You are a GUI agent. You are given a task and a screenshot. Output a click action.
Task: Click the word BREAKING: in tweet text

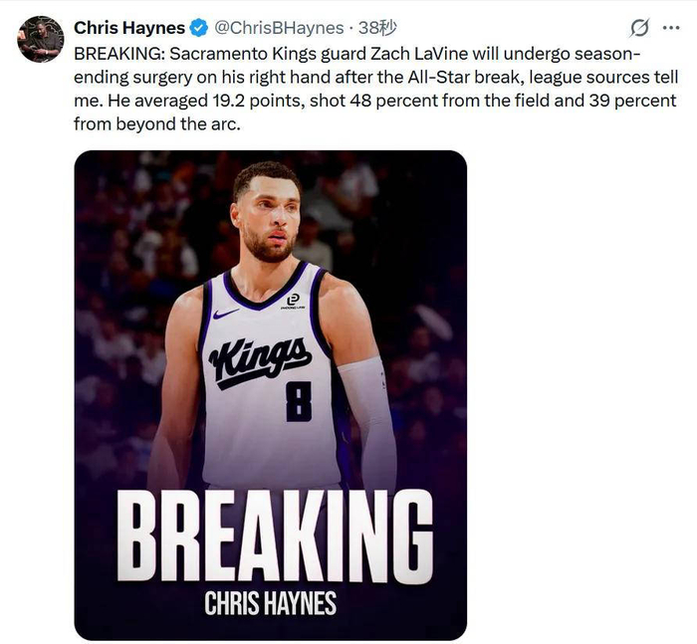pos(112,53)
